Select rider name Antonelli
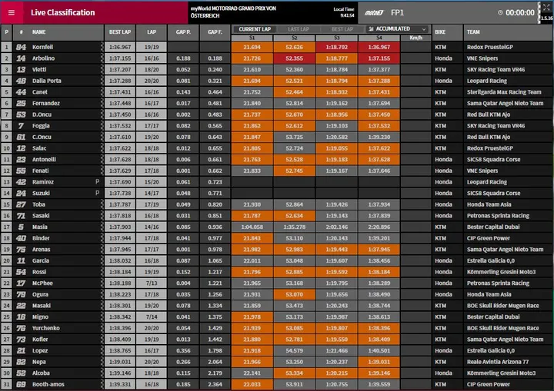554x391 pixels. click(x=44, y=160)
